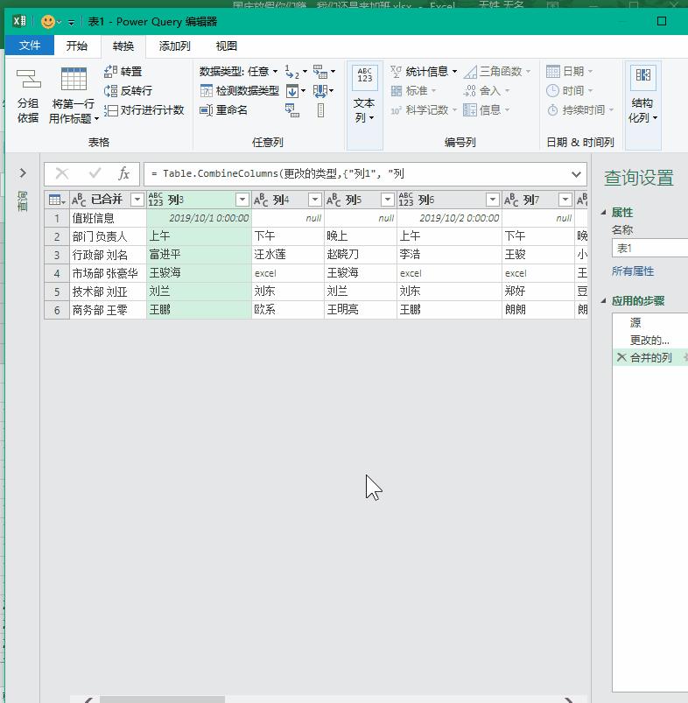Click the fx formula icon

[x=123, y=173]
